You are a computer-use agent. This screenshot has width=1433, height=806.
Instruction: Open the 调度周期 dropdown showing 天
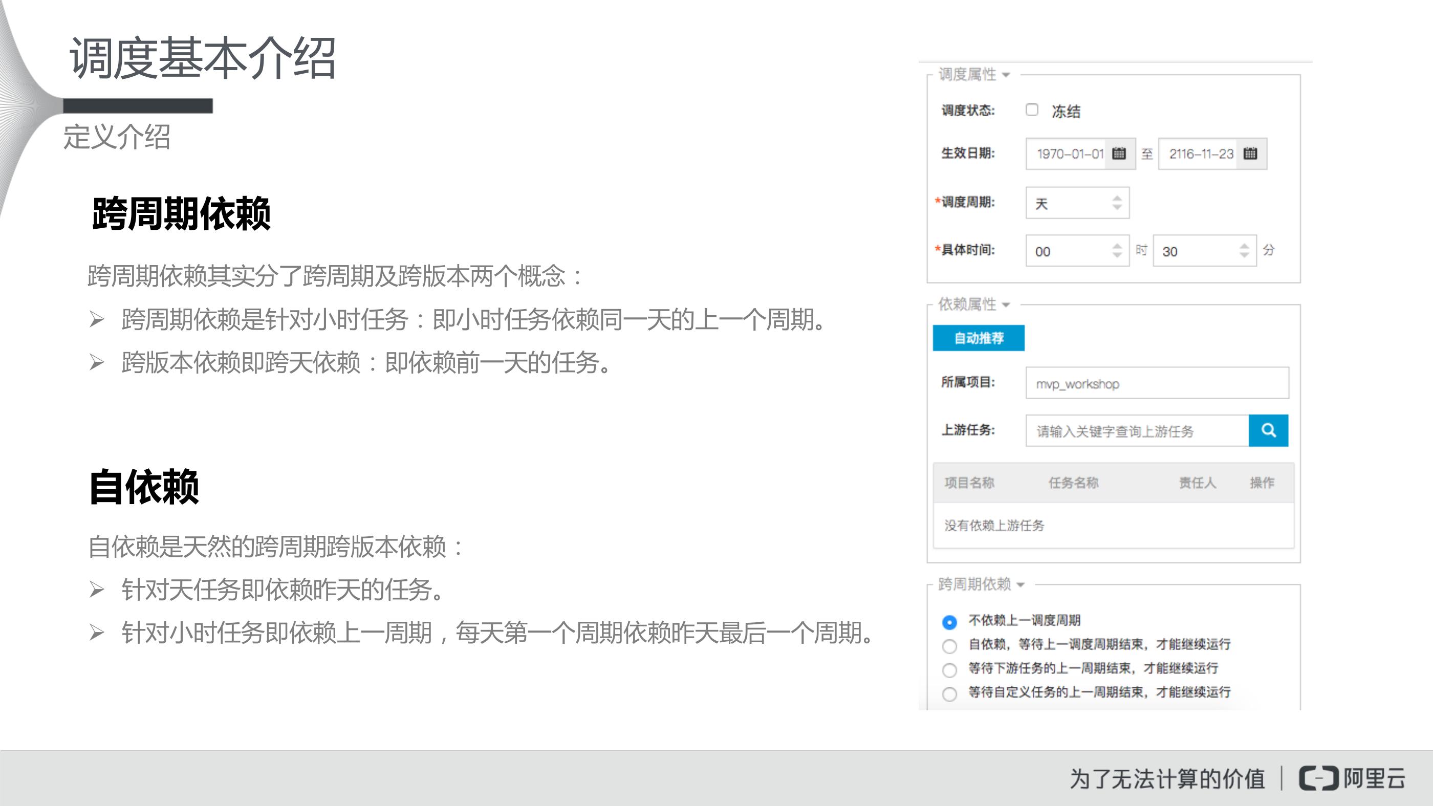[1077, 203]
